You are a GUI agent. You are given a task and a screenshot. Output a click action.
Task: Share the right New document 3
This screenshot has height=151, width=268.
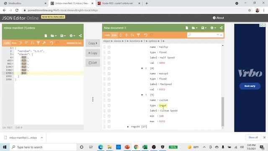[221, 28]
